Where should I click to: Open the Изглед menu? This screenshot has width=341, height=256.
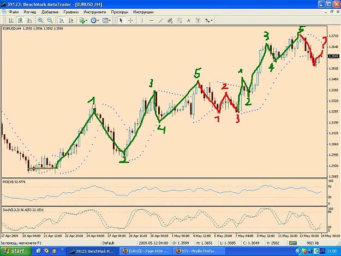30,12
